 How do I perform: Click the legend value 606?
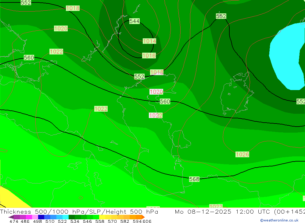pyautogui.click(x=147, y=221)
